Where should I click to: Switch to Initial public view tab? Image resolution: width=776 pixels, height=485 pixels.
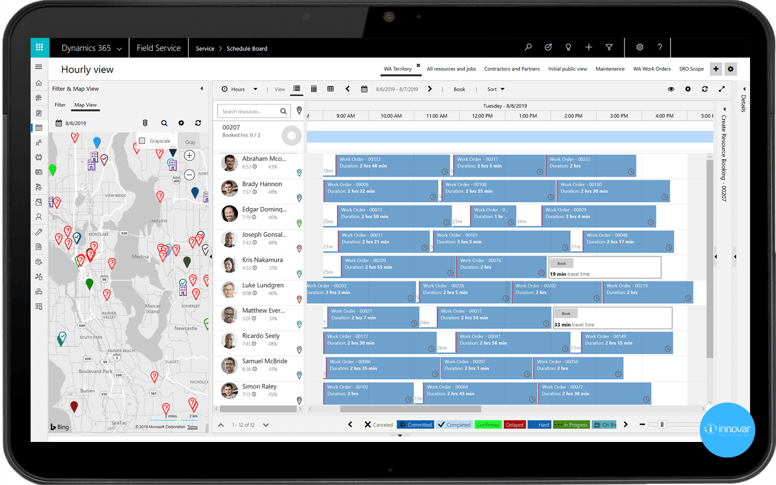(567, 68)
